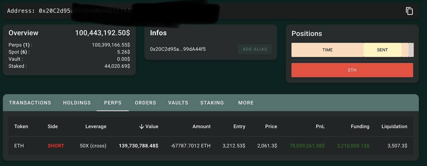This screenshot has height=166, width=427.
Task: Open the ORDERS tab
Action: (145, 103)
